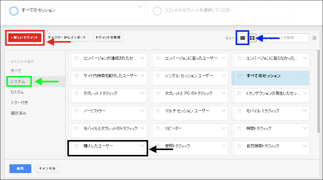Expand the top すべてのセッション segment chevron
The image size is (323, 180).
140,6
